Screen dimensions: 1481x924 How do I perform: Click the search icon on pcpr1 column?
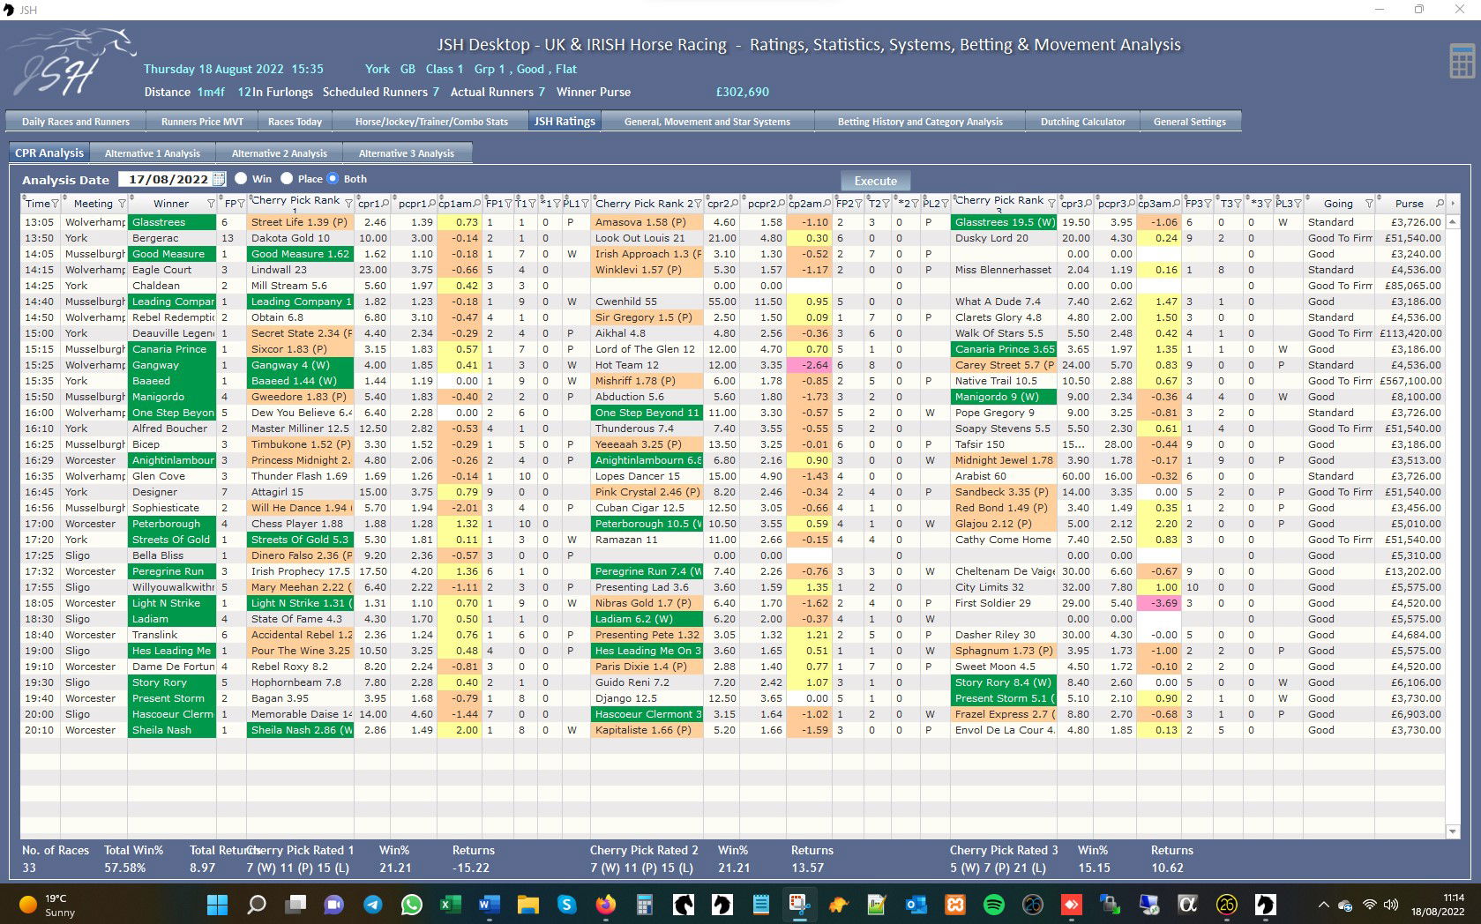[x=431, y=204]
